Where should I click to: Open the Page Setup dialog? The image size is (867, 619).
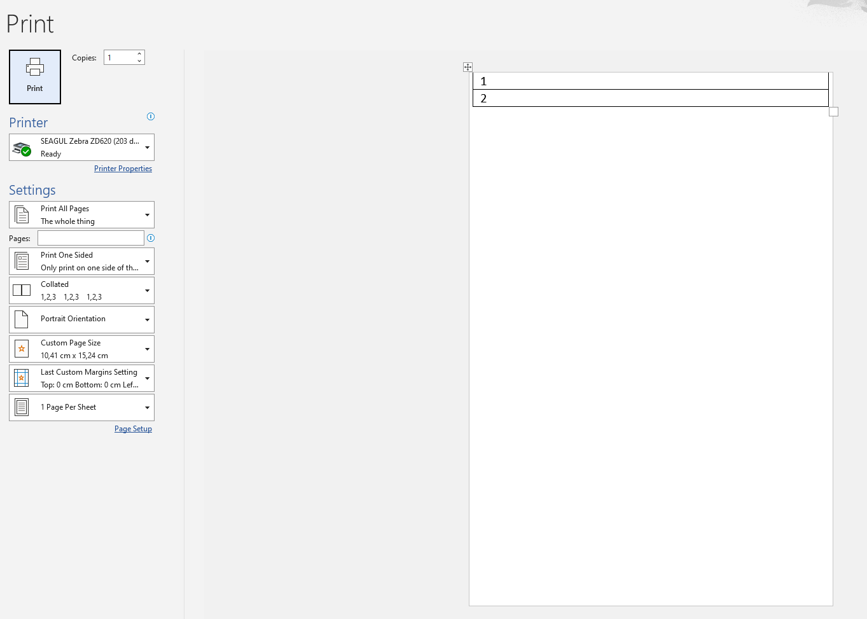133,428
